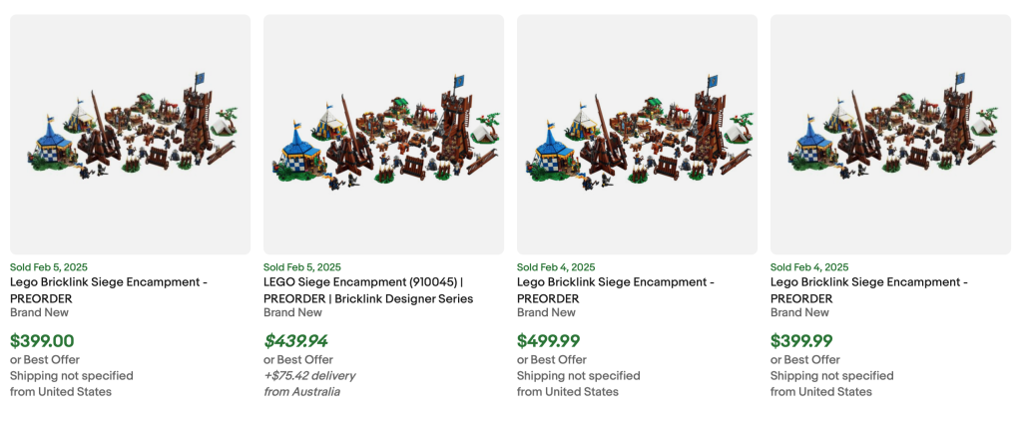
Task: Open the $399.99 listing product thumbnail
Action: tap(890, 134)
